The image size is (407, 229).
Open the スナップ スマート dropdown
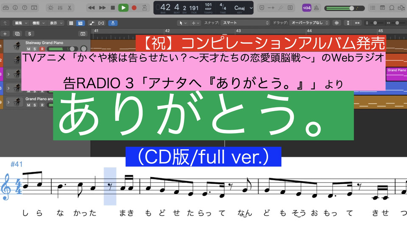click(245, 23)
